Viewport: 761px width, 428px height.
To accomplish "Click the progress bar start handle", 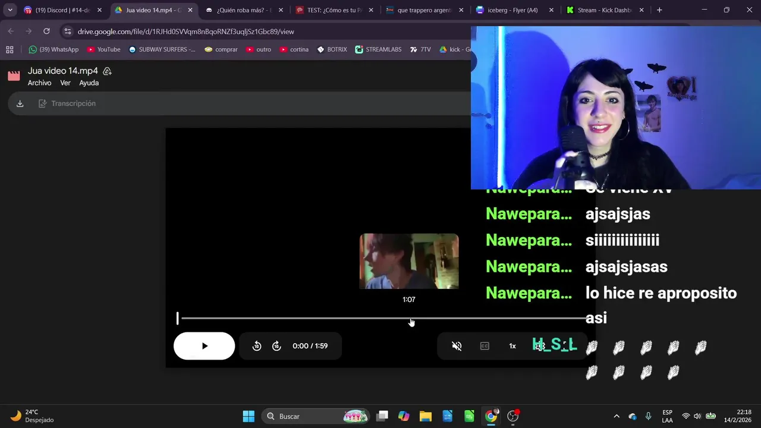I will pyautogui.click(x=177, y=319).
